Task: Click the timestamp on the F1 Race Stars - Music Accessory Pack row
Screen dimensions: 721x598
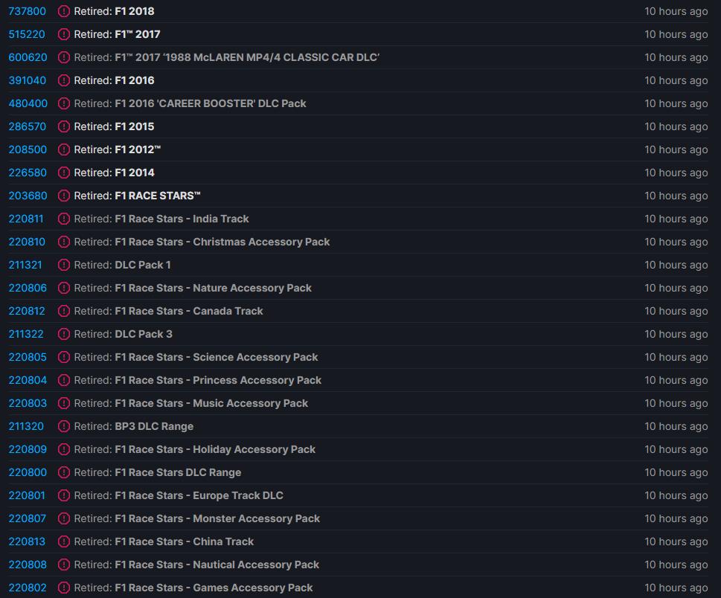Action: click(x=676, y=403)
